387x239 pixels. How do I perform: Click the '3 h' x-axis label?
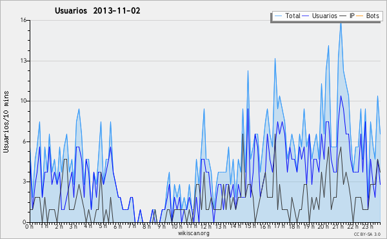click(x=74, y=226)
